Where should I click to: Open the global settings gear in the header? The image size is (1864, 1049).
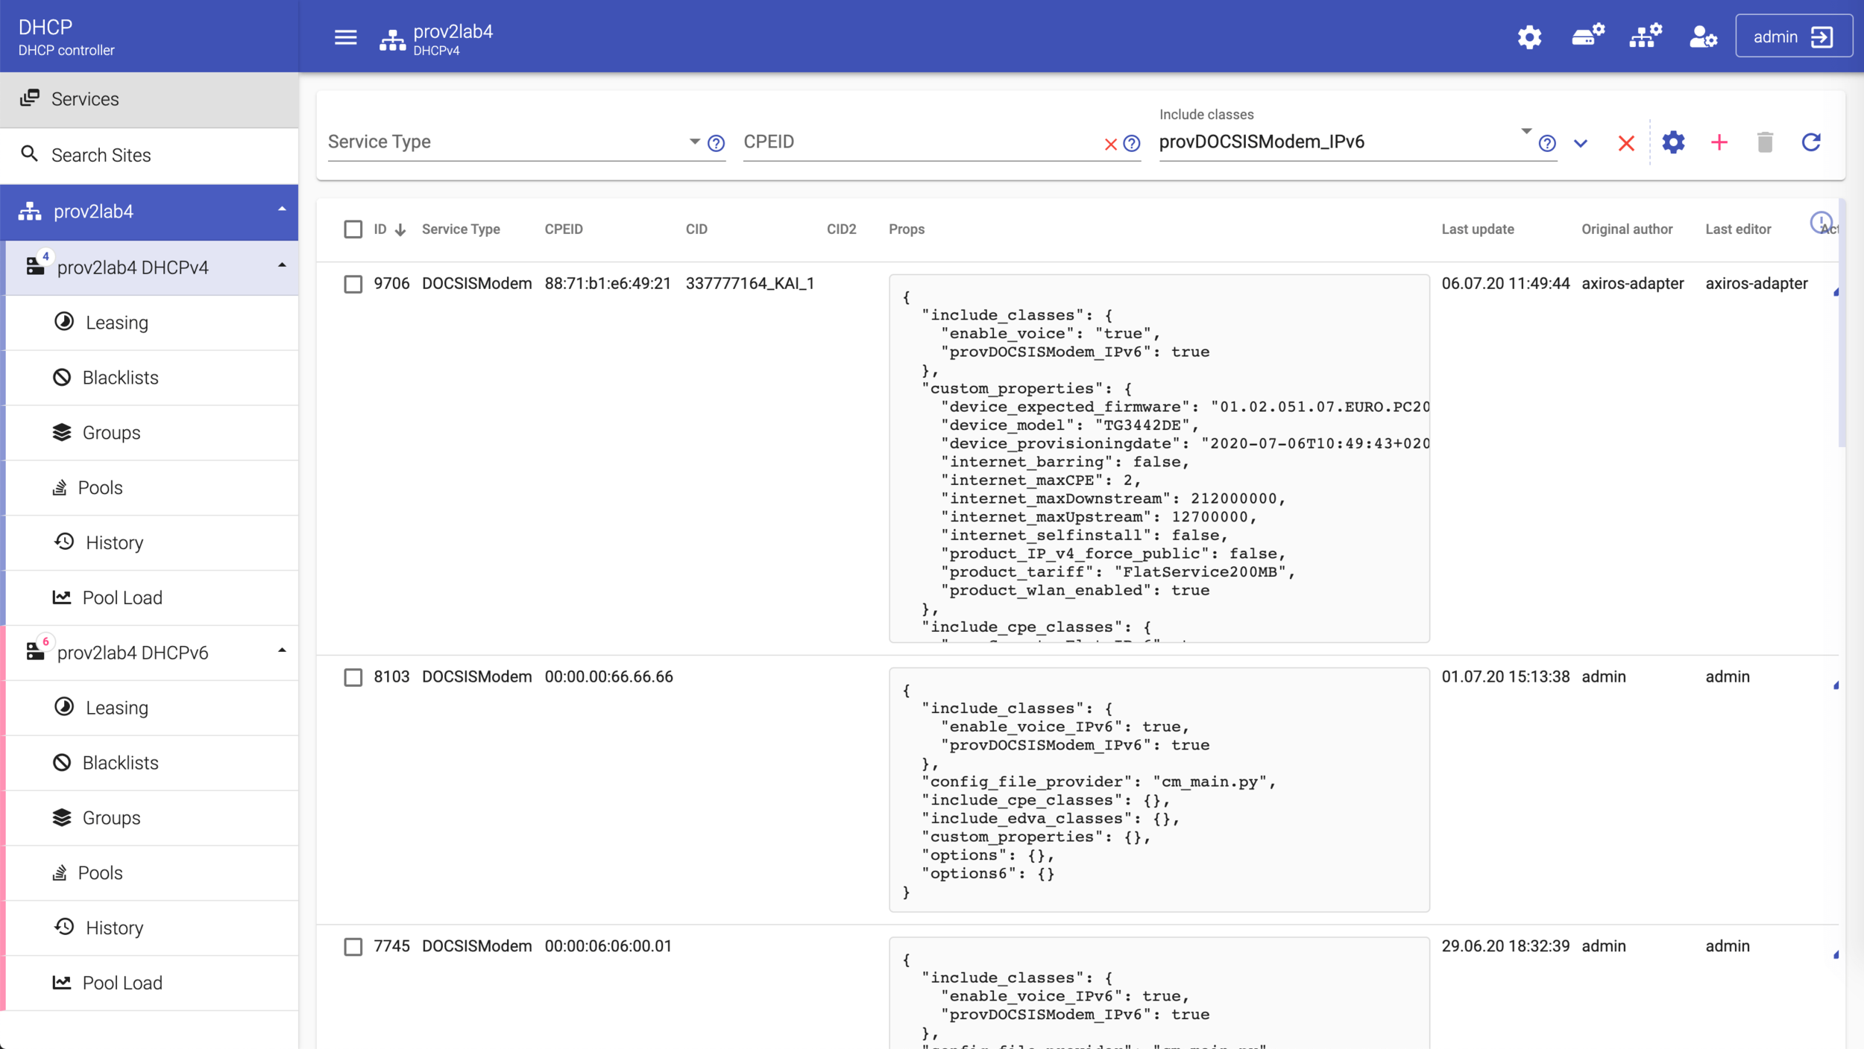click(1529, 35)
